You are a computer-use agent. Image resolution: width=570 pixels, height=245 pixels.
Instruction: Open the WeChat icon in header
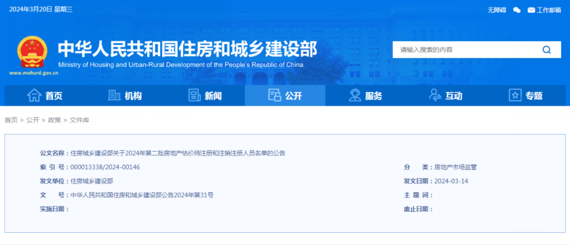tap(516, 10)
